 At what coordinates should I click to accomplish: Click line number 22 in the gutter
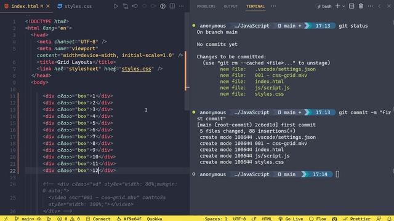(13, 171)
